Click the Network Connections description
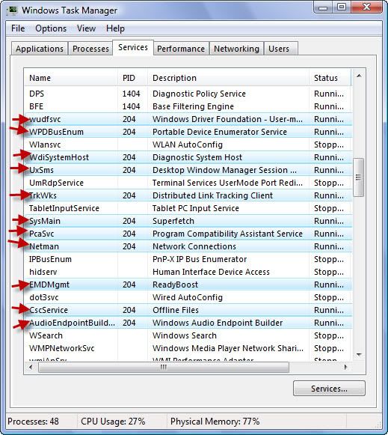 [194, 246]
